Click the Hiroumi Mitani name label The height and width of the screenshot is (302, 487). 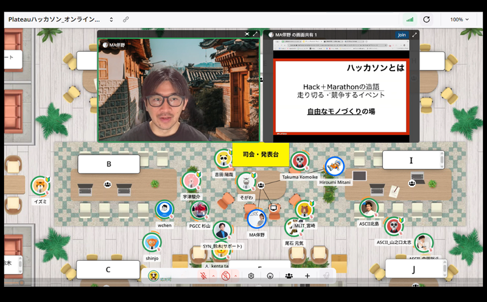pos(335,182)
